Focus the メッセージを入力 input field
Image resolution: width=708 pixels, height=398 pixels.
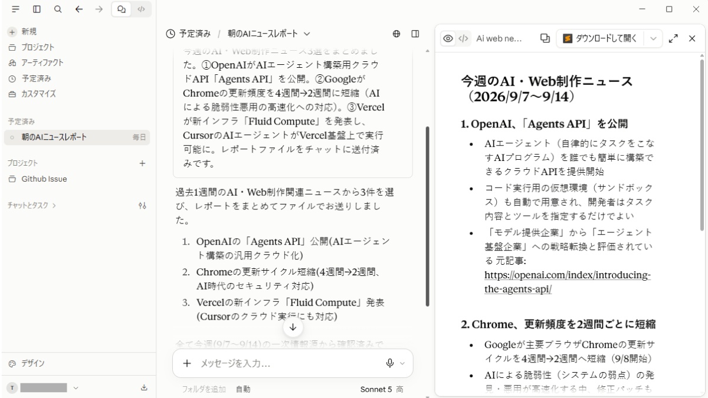(289, 364)
